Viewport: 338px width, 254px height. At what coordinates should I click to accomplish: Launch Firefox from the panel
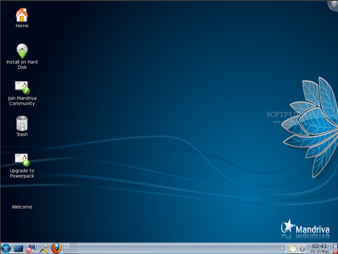click(x=56, y=248)
